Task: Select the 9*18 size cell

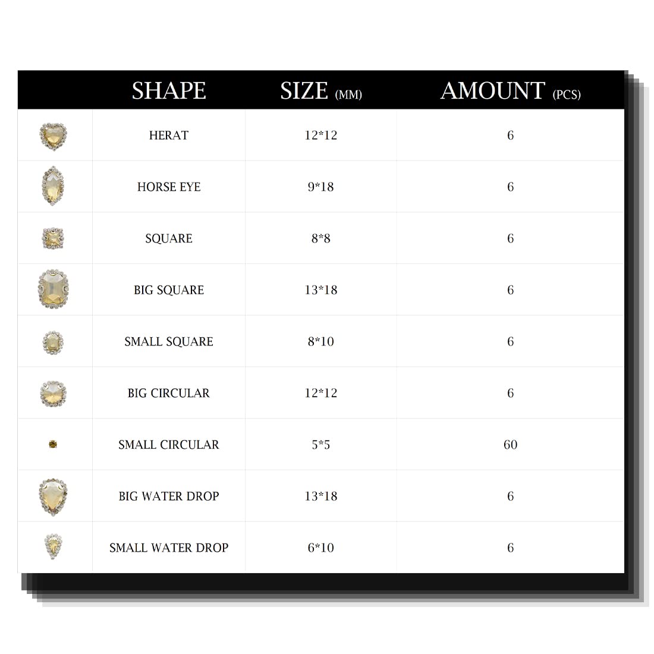Action: click(x=320, y=187)
